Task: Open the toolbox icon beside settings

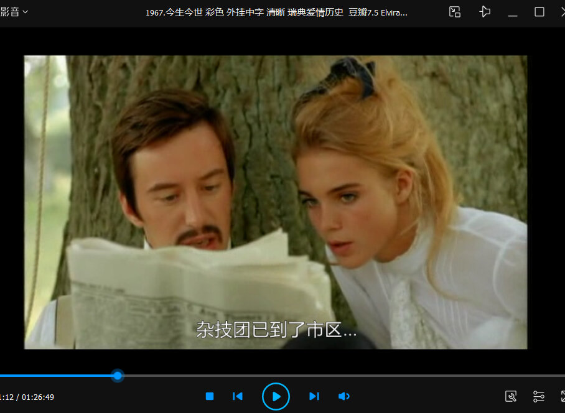Action: click(x=511, y=396)
